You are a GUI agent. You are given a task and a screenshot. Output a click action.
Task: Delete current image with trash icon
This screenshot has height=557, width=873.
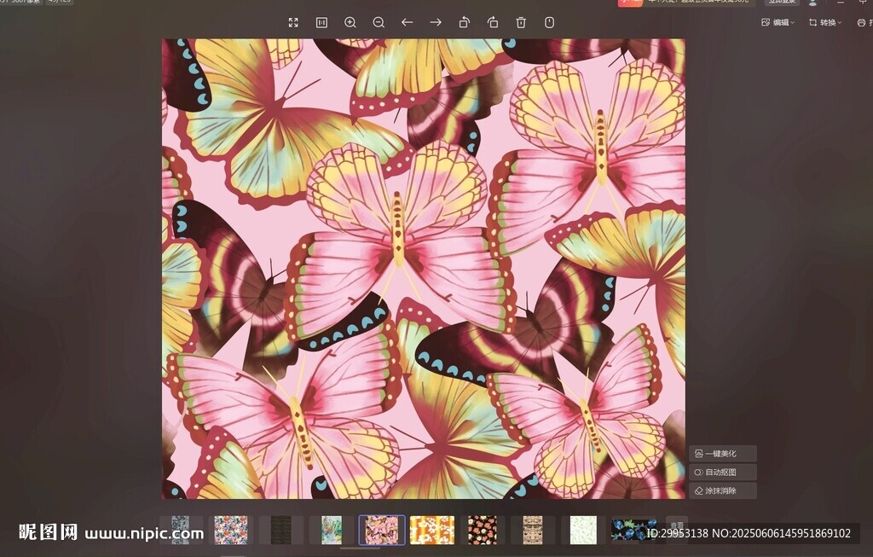click(521, 22)
